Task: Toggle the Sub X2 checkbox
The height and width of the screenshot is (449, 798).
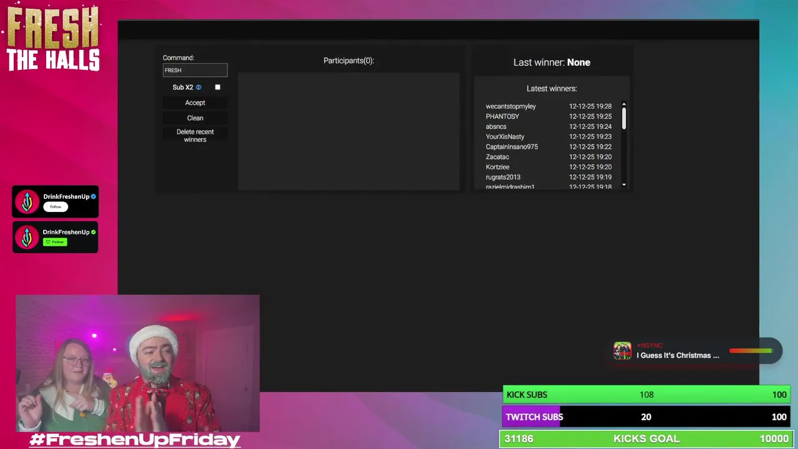Action: (218, 87)
